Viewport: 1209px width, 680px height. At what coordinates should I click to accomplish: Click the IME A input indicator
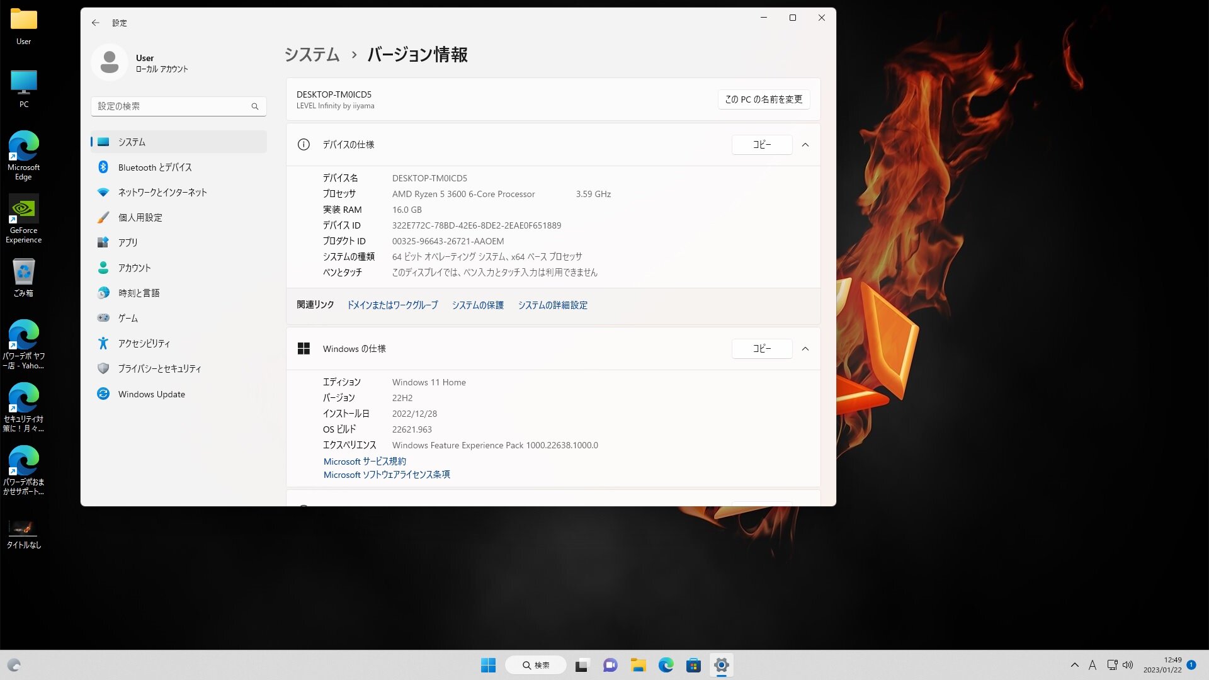tap(1093, 665)
